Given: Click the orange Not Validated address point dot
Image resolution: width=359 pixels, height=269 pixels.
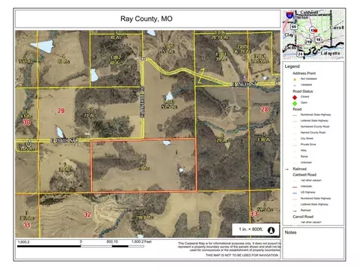Looking at the screenshot, I should point(295,79).
